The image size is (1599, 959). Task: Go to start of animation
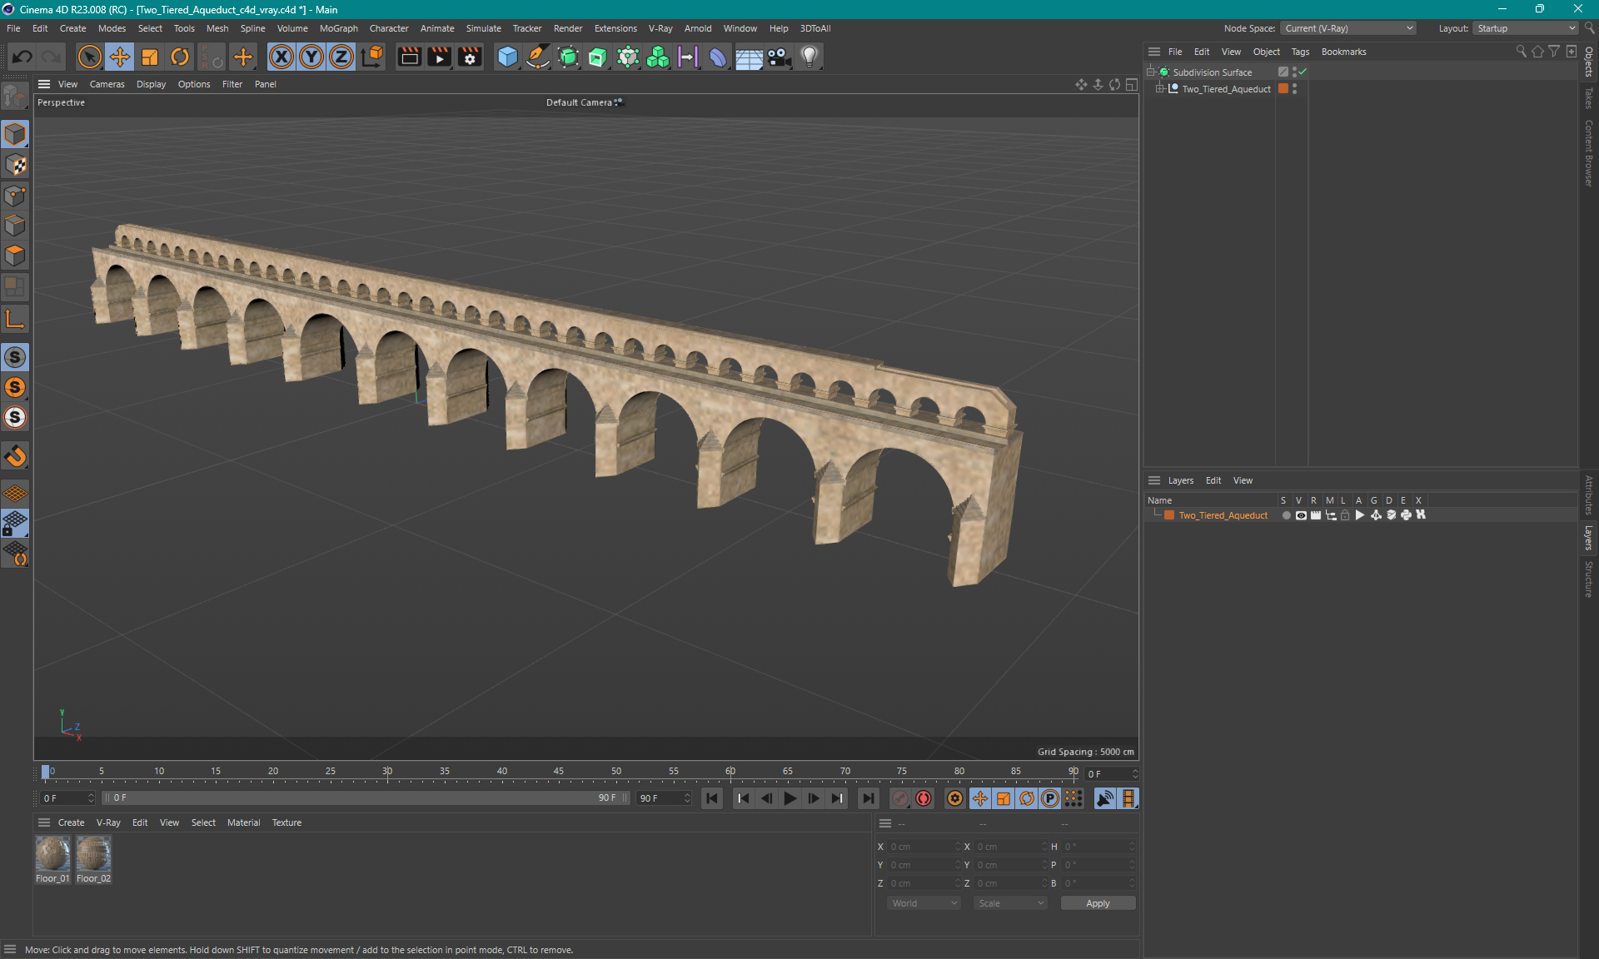point(712,798)
